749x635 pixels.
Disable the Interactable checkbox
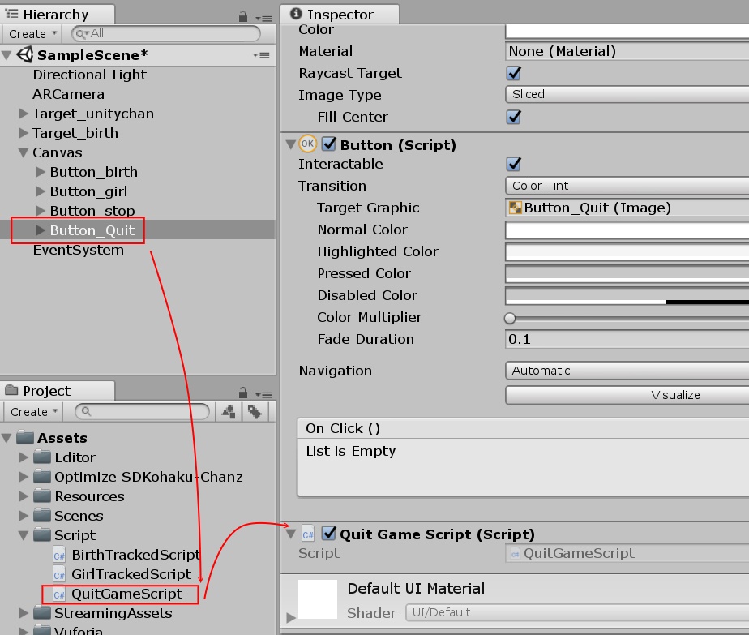[x=514, y=164]
